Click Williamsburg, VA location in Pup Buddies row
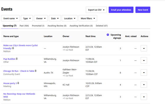 tap(50, 60)
